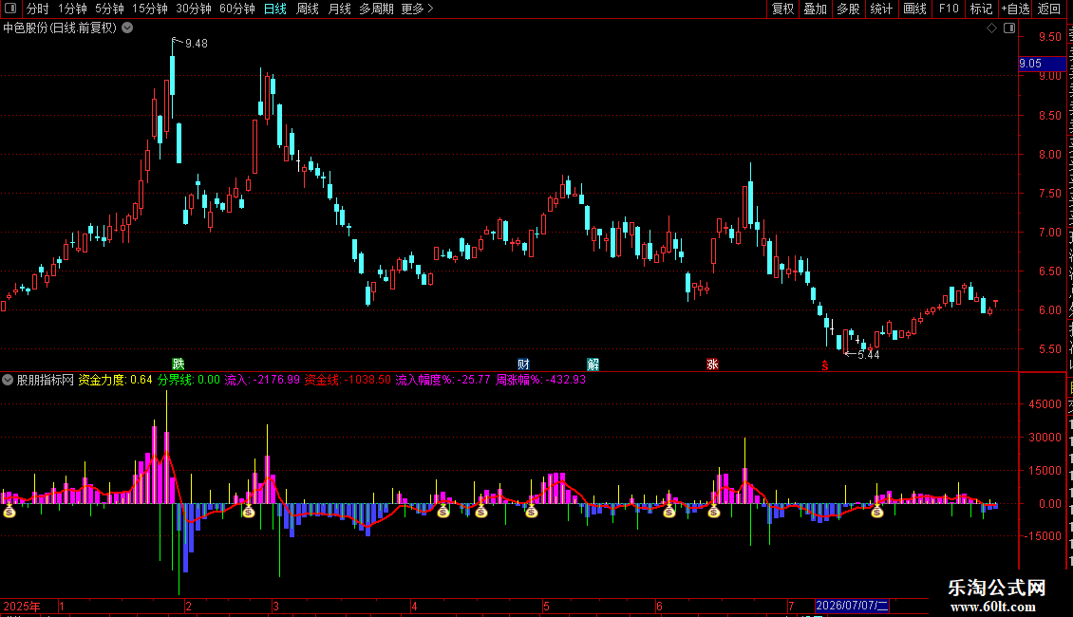
Task: Switch to the 月线 monthly chart
Action: click(339, 9)
